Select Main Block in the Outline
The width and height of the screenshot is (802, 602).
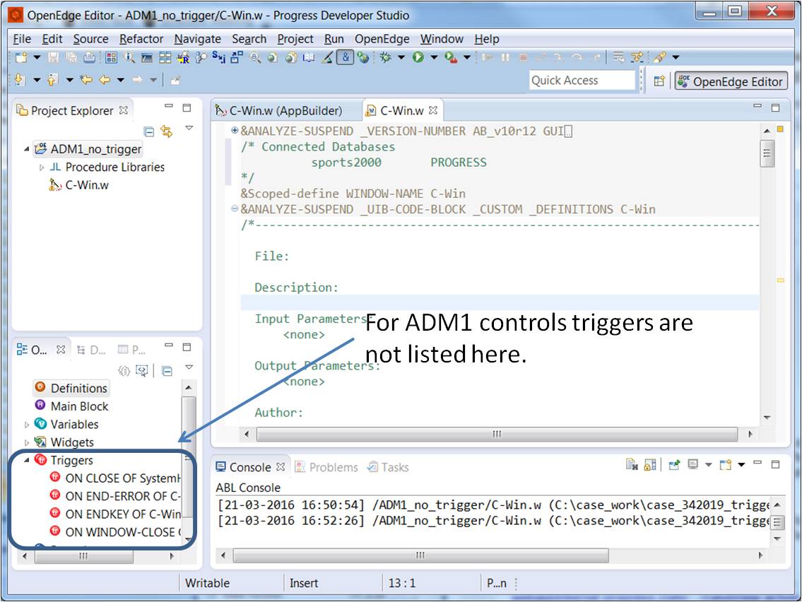coord(79,406)
